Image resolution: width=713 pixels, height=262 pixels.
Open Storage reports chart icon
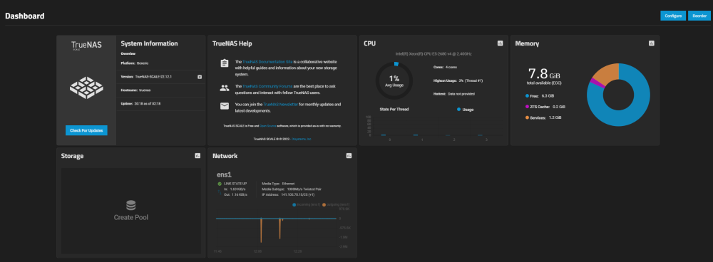point(198,156)
